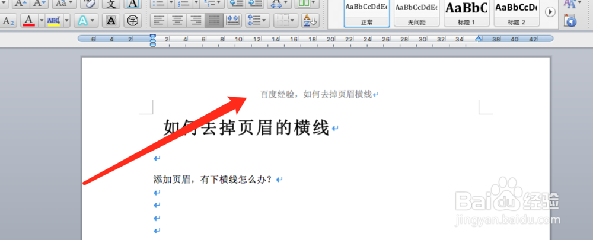Show more styles with arrow button

pyautogui.click(x=550, y=12)
